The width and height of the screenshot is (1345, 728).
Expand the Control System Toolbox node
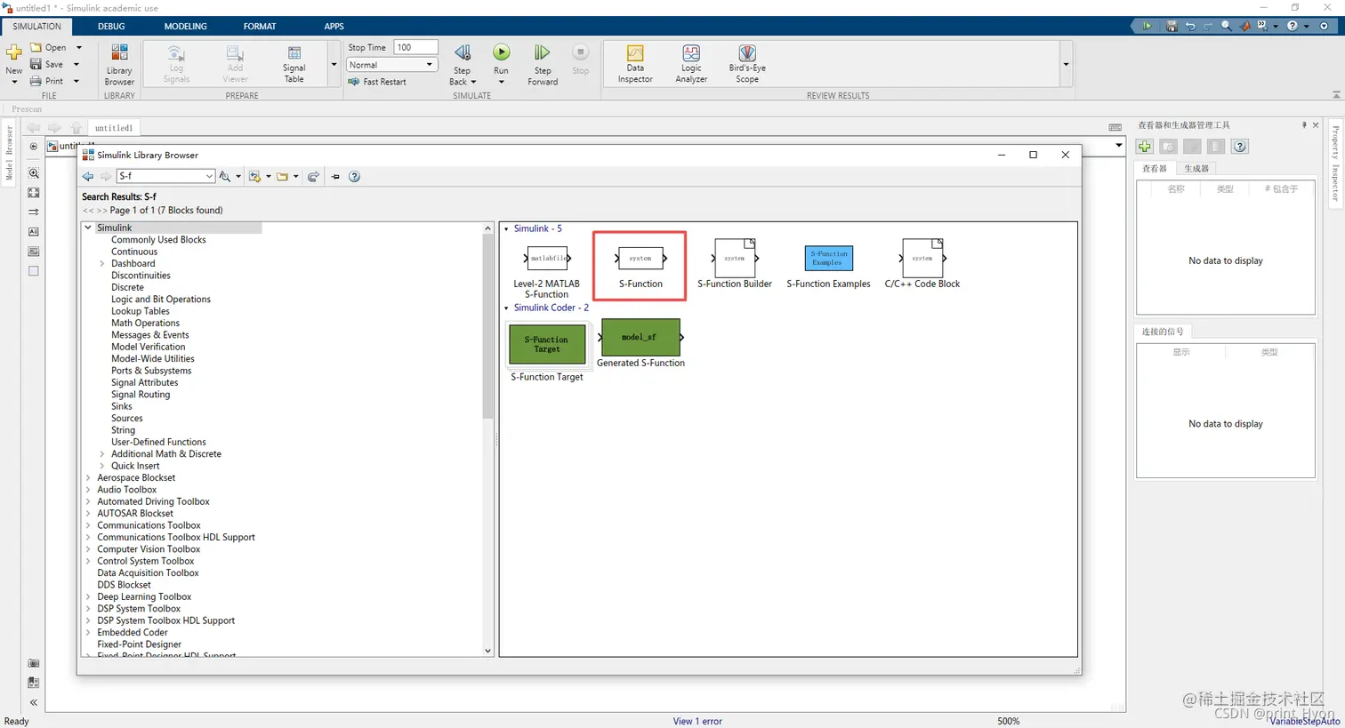pos(88,562)
